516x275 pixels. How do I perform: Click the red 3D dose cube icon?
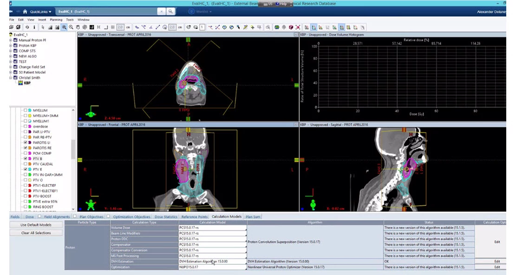coord(291,27)
